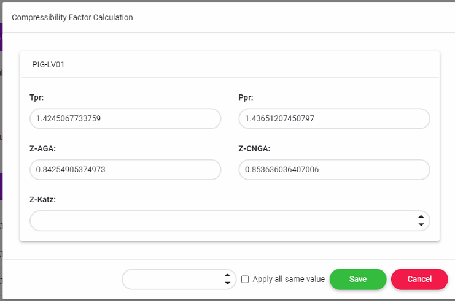Screen dimensions: 455x301
Task: Toggle the Apply all same value checkbox
Action: (245, 279)
